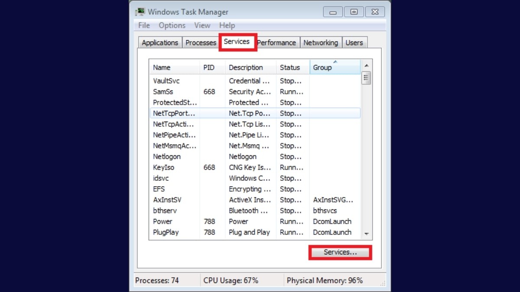Select the NetPipeActi... service row
This screenshot has width=520, height=292.
[255, 135]
